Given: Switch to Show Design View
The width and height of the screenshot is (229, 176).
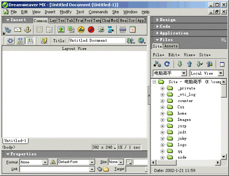Looking at the screenshot, I should coord(30,41).
